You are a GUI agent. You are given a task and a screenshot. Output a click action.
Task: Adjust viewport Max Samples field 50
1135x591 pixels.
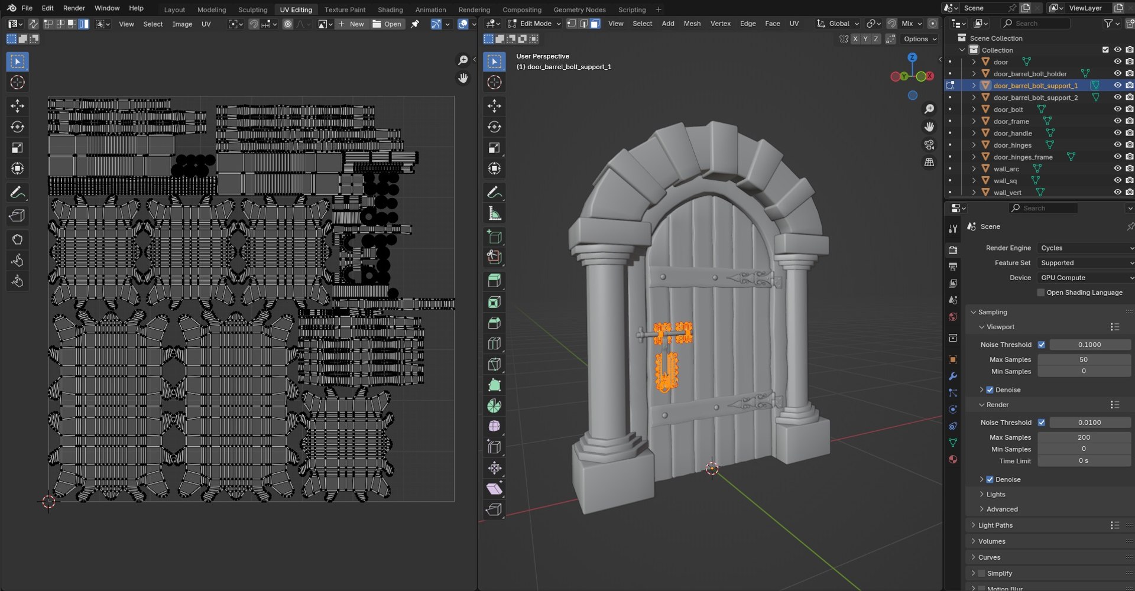[1084, 359]
